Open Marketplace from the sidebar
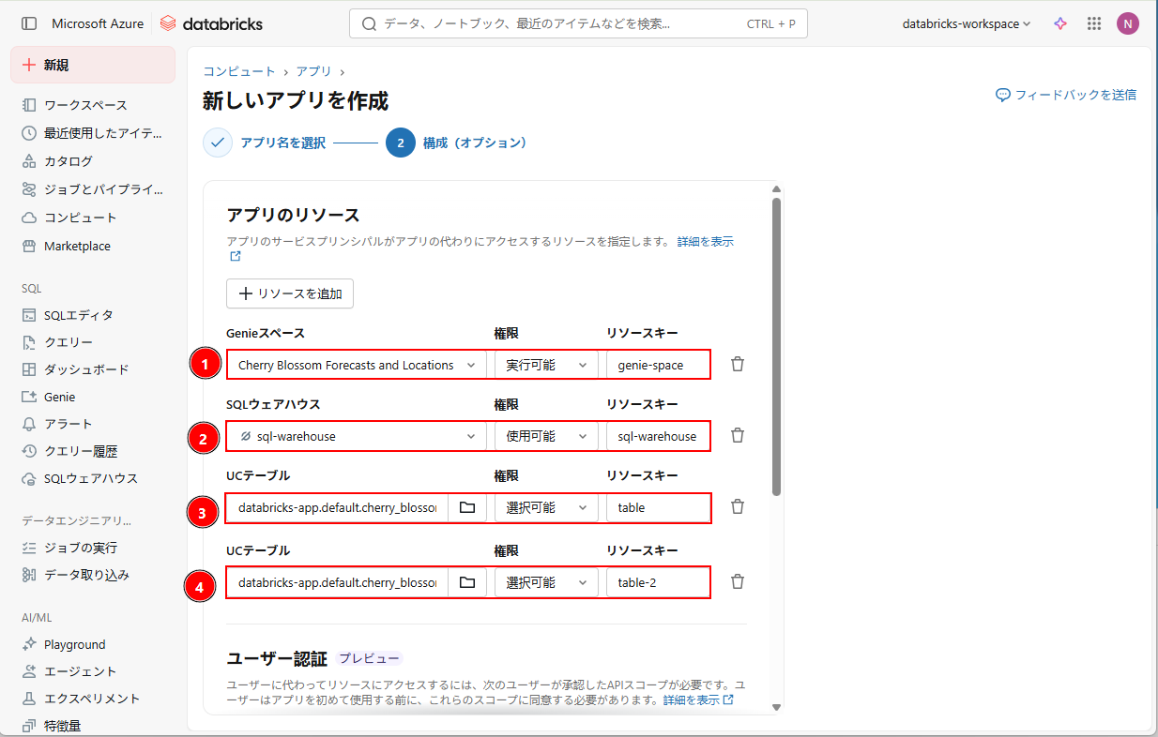 tap(77, 246)
